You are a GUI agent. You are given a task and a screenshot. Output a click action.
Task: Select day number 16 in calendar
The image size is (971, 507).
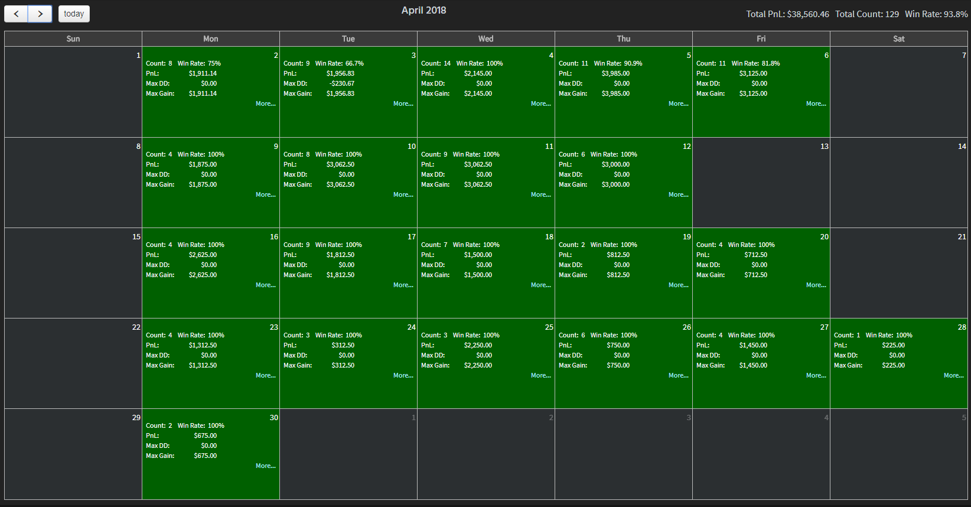click(274, 237)
